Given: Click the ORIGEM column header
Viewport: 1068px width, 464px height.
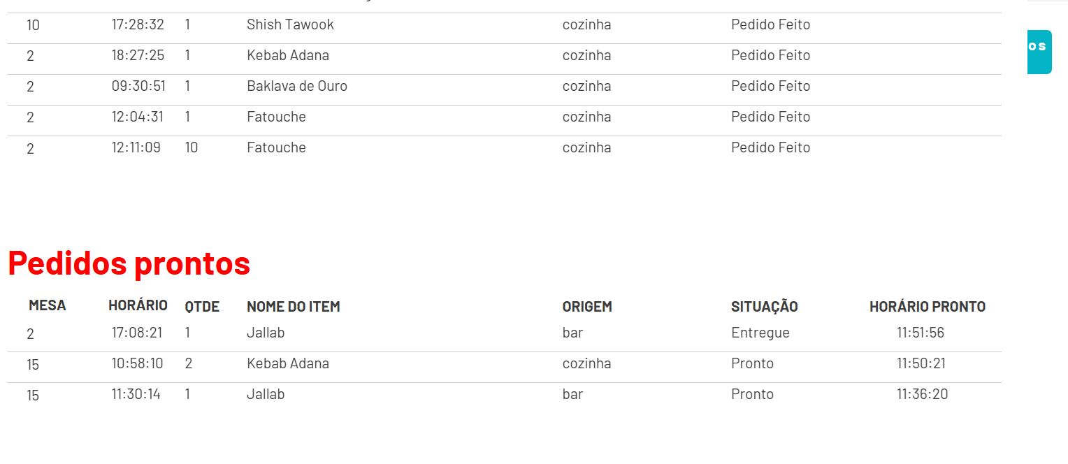Looking at the screenshot, I should [x=586, y=307].
